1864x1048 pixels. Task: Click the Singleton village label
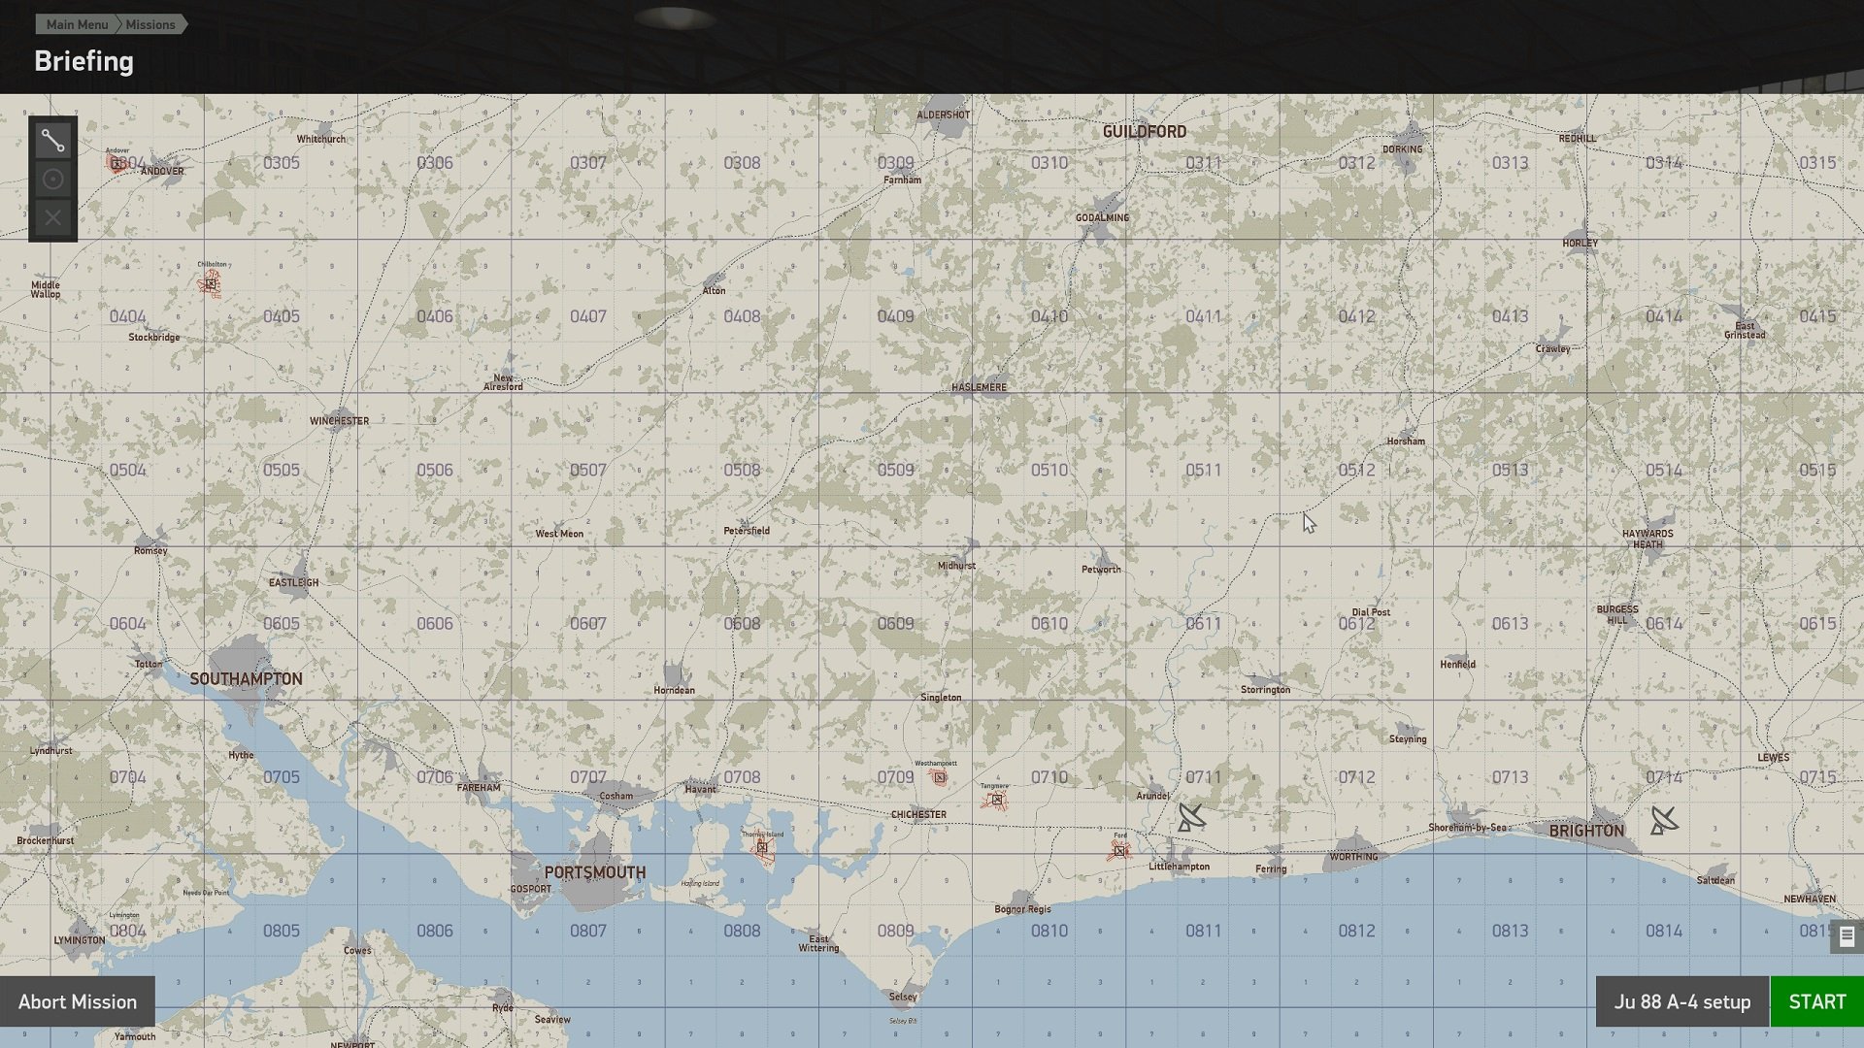tap(941, 698)
